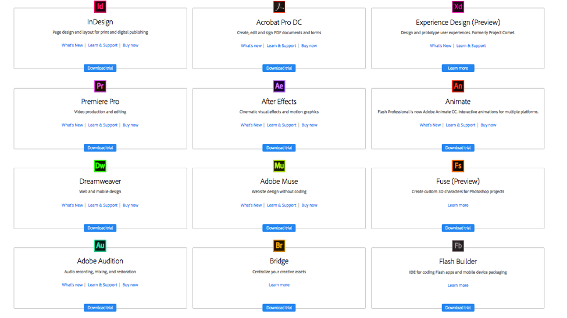Image resolution: width=567 pixels, height=318 pixels.
Task: Open What's New for Animate
Action: coord(430,125)
